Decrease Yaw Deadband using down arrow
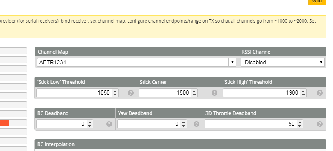333x151 pixels. coord(183,126)
